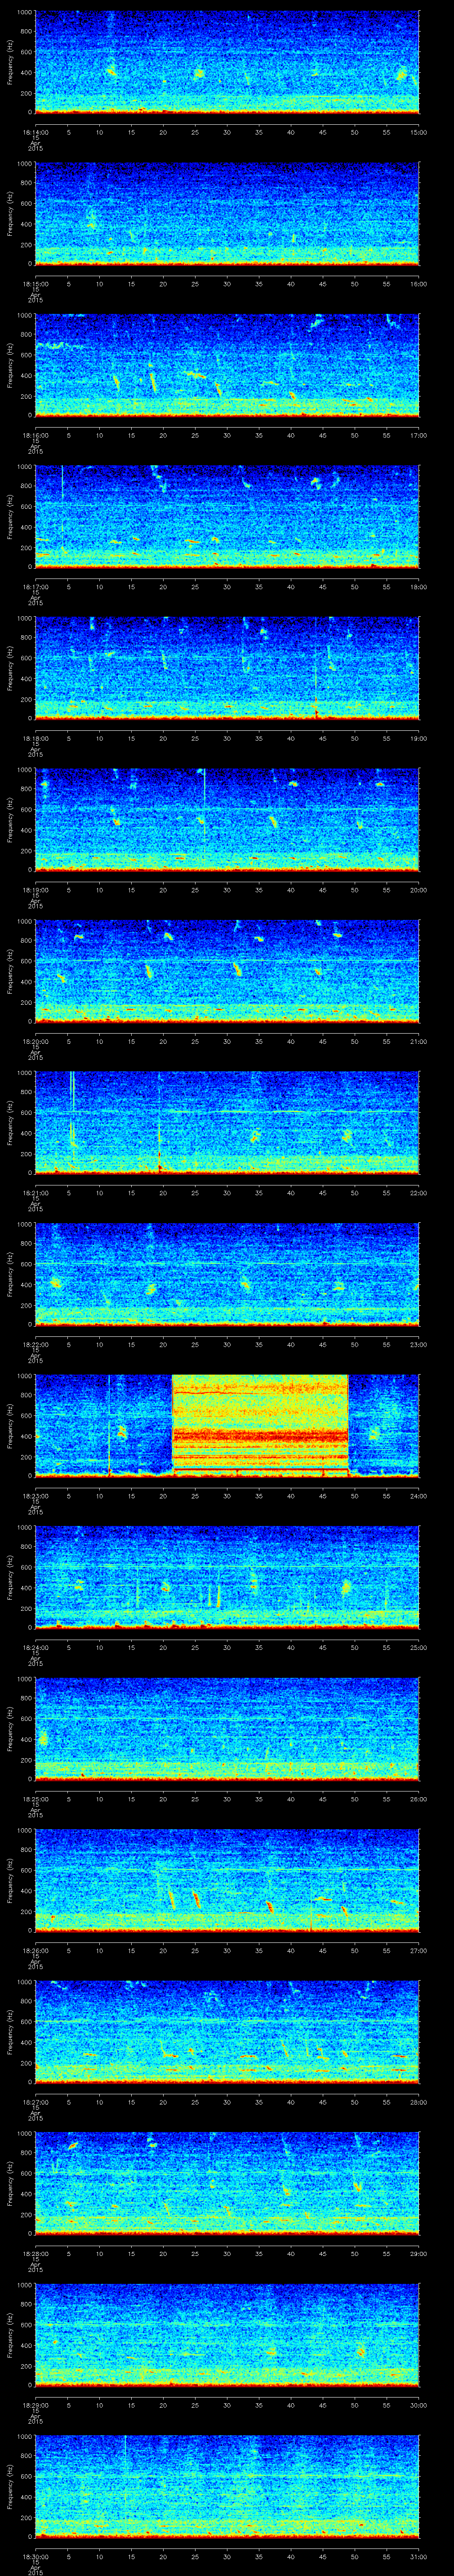Click the 25:00 end time label
This screenshot has height=2576, width=454.
pos(419,1647)
